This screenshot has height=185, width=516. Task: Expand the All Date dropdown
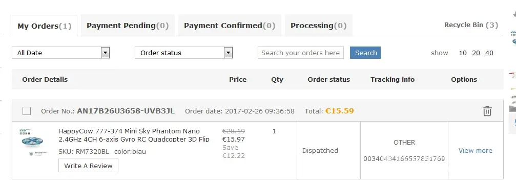click(61, 53)
